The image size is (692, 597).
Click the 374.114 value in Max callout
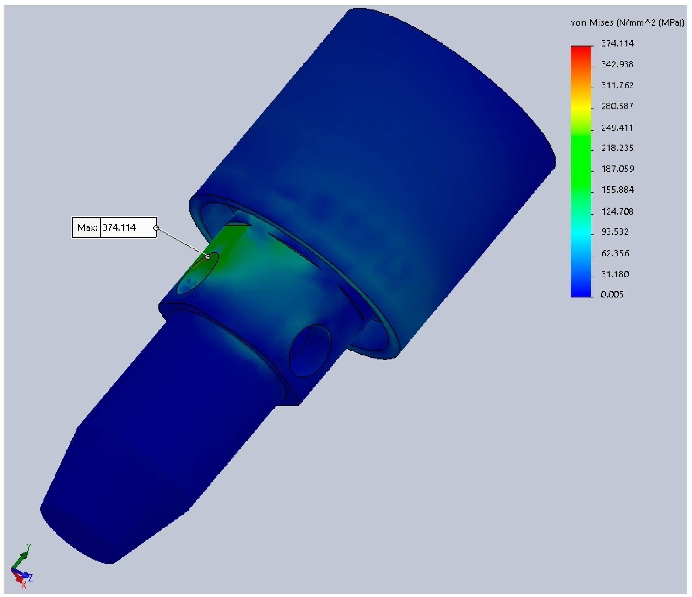pyautogui.click(x=119, y=228)
